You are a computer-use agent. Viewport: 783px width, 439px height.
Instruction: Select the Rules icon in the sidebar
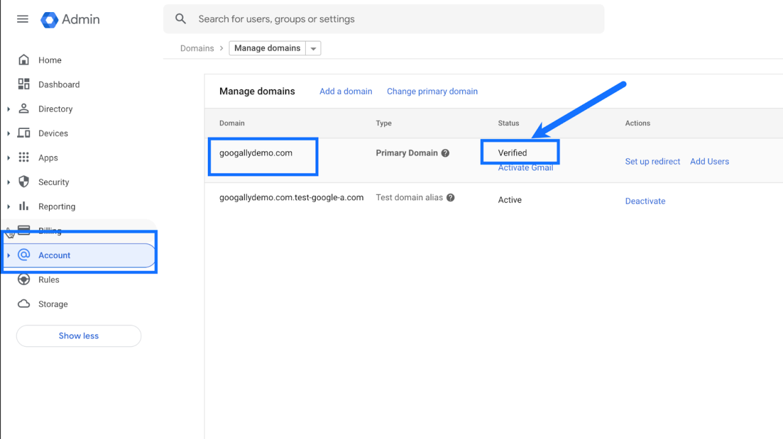24,280
